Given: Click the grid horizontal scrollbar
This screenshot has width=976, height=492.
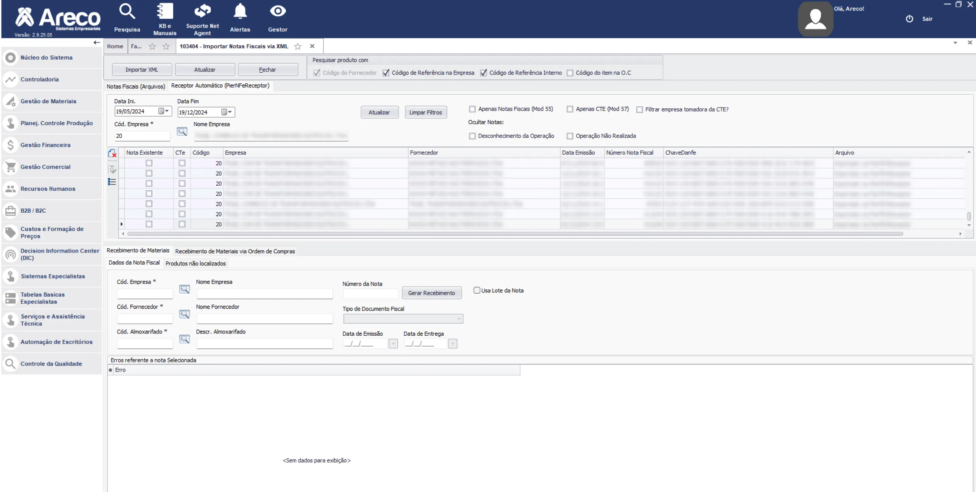Looking at the screenshot, I should 515,234.
